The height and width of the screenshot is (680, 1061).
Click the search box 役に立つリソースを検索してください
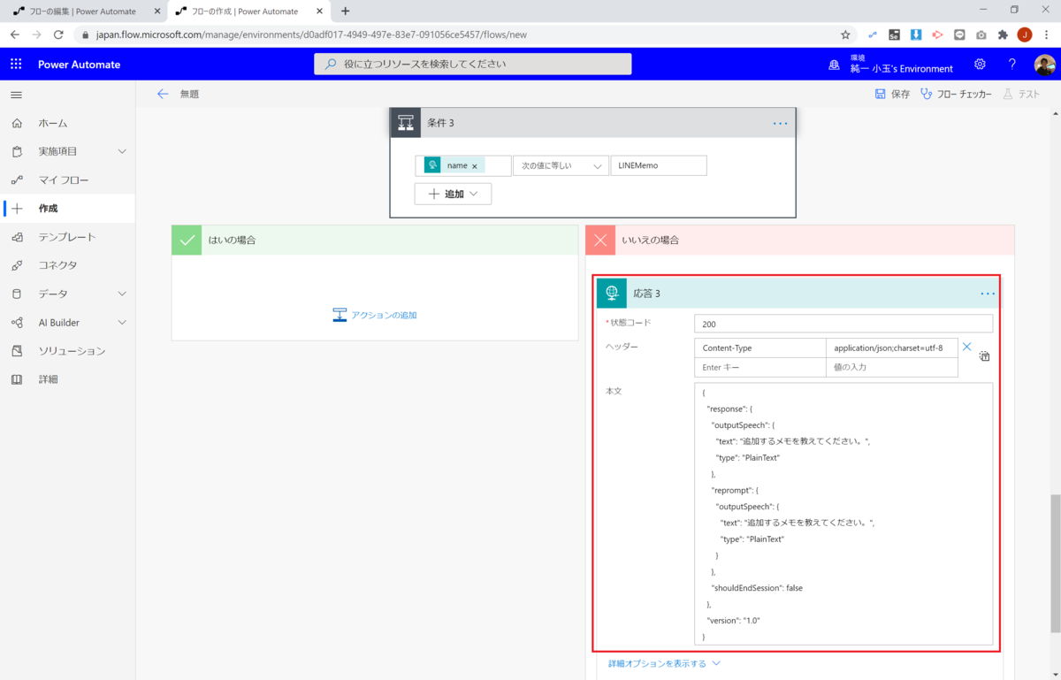point(473,64)
